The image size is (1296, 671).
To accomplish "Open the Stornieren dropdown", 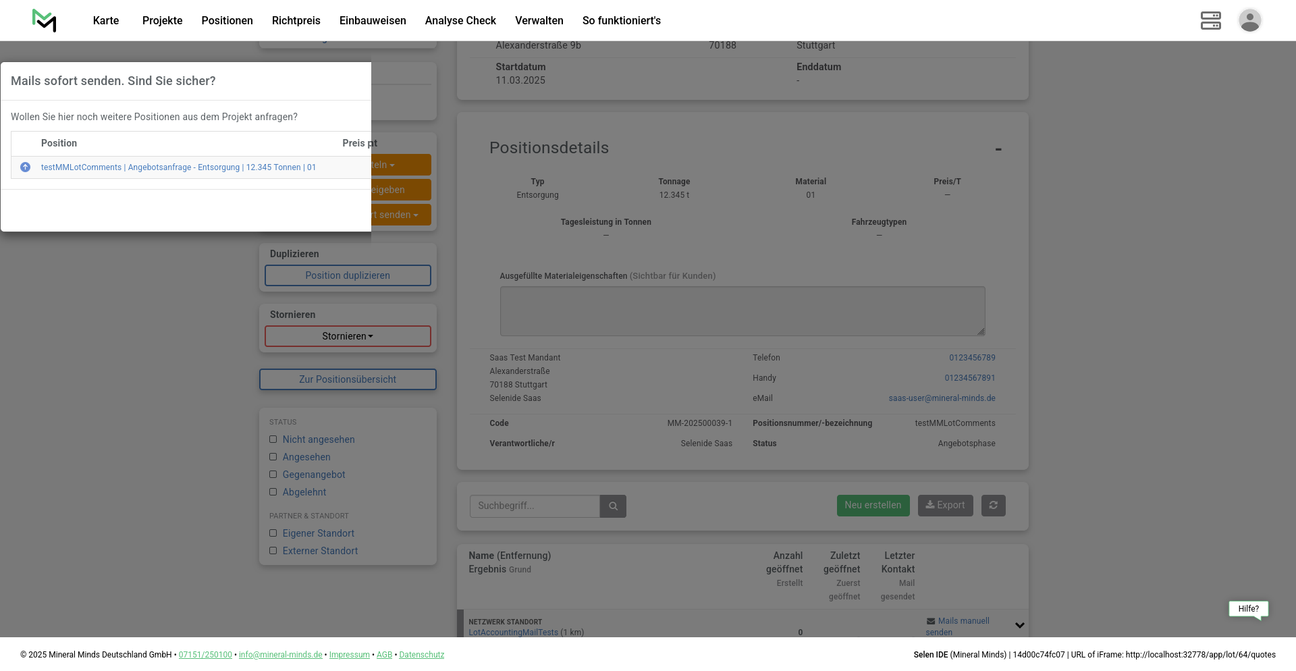I will coord(348,336).
